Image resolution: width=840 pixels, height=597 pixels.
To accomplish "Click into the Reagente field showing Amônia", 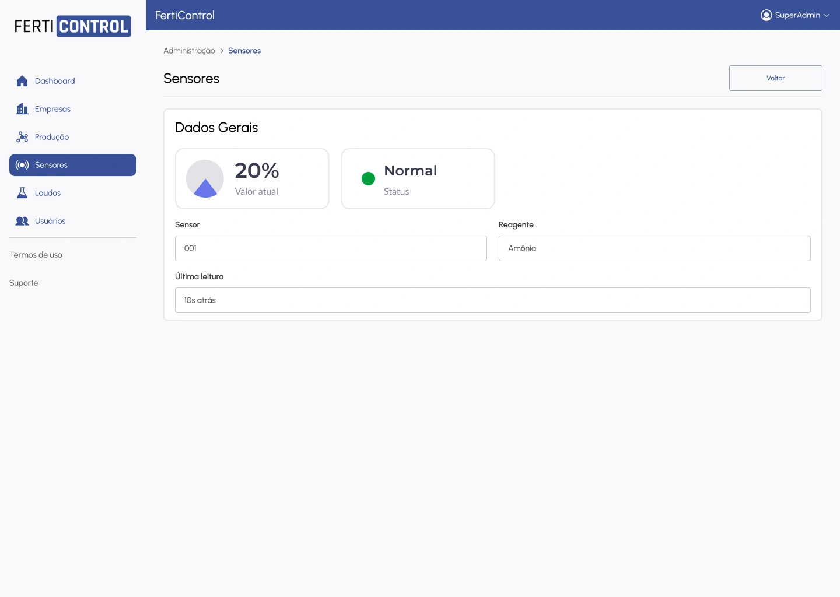I will tap(654, 248).
